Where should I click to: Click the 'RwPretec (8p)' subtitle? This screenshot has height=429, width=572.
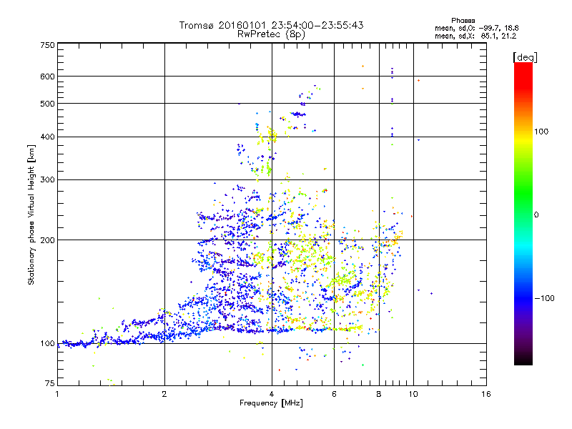tap(271, 34)
